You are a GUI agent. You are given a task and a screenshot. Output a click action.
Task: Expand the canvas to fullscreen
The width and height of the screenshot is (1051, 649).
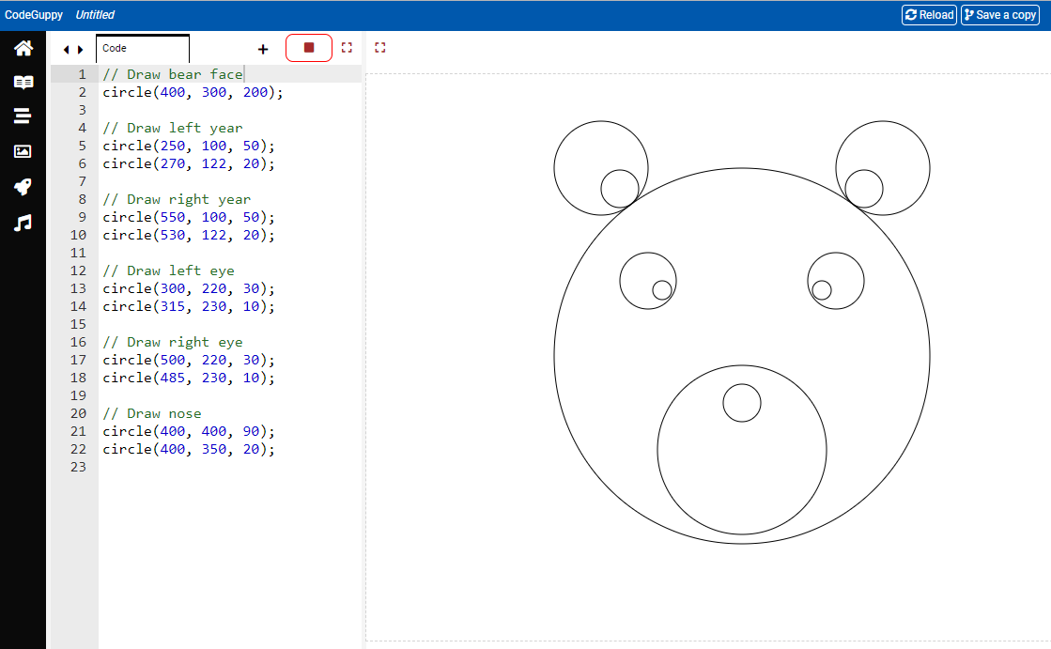coord(379,48)
